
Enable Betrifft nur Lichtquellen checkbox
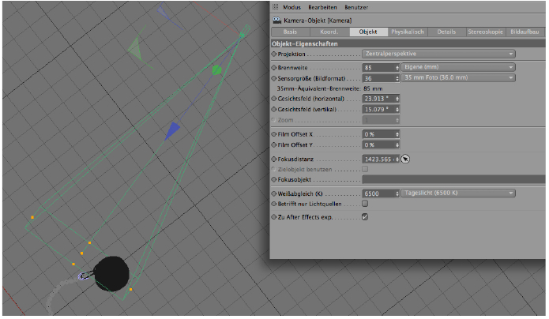click(364, 204)
